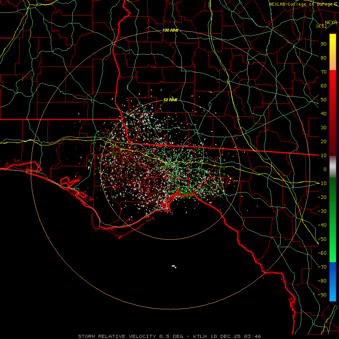Click the 50 value on velocity scale
339x339 pixels.
[324, 100]
